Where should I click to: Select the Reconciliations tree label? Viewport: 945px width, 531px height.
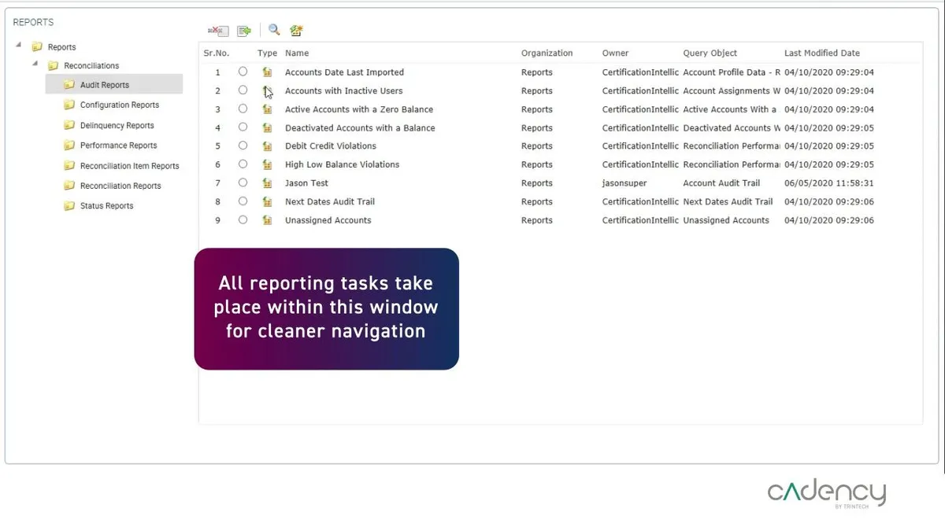(x=91, y=66)
